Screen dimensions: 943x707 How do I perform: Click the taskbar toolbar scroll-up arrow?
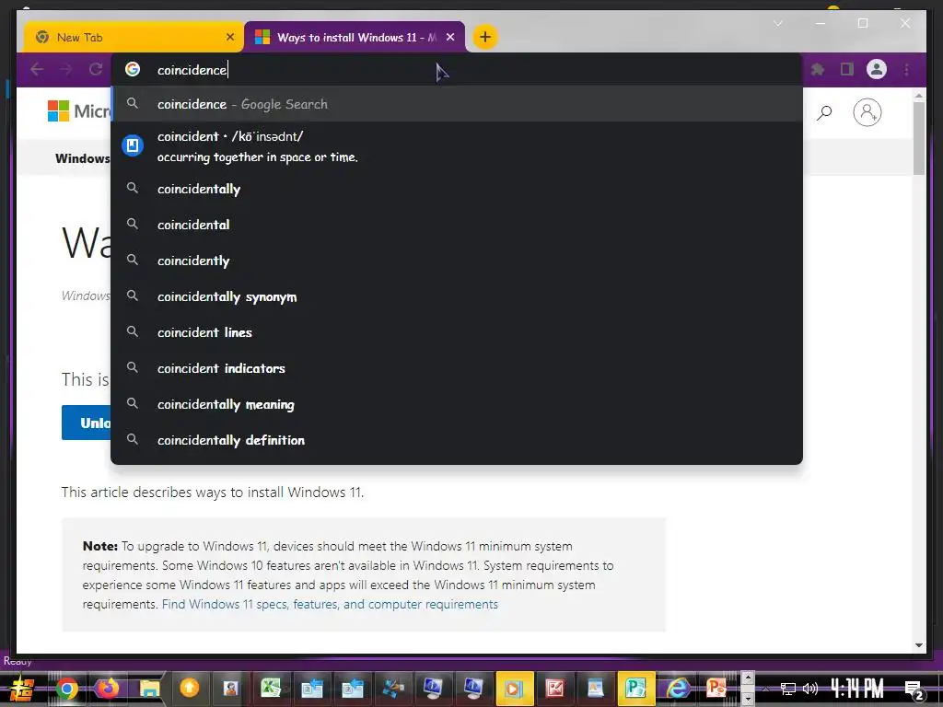coord(748,678)
